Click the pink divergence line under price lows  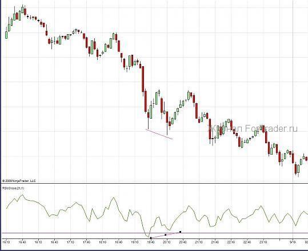click(159, 134)
